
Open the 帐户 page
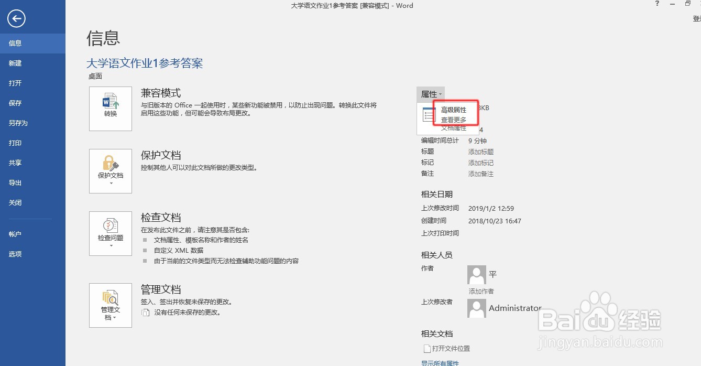(x=32, y=234)
